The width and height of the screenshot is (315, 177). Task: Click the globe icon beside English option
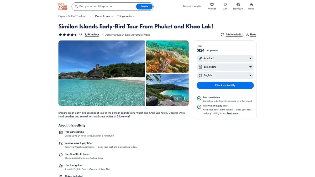pos(200,75)
